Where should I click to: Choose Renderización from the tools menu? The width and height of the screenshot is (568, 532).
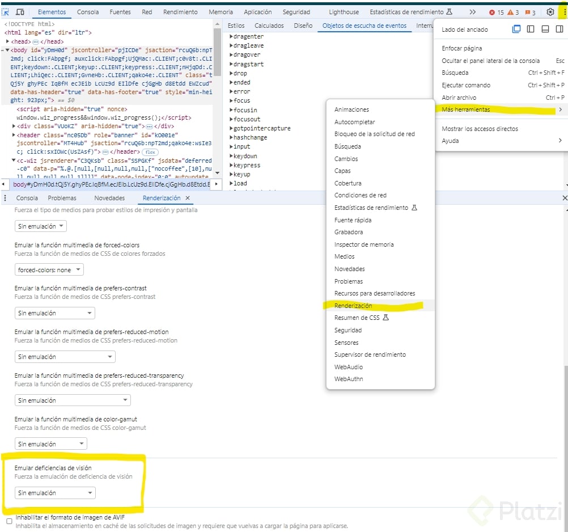pos(380,306)
